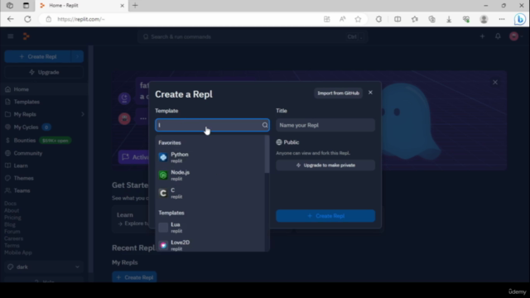Click Upgrade to make private
This screenshot has height=298, width=530.
[x=325, y=166]
